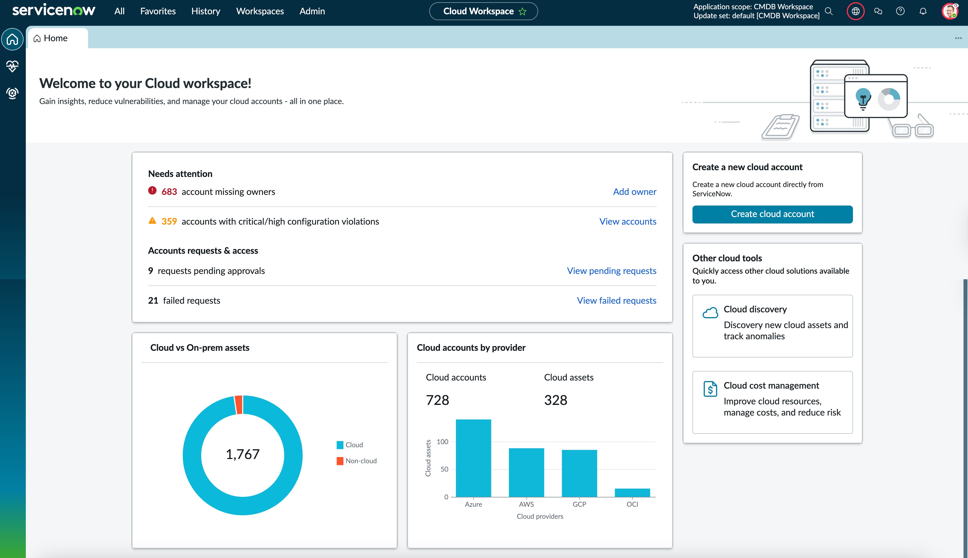
Task: Open the three-dot tab options menu
Action: click(x=958, y=38)
